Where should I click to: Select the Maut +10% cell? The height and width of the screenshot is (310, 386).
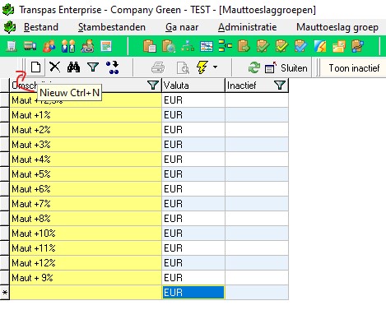tap(86, 234)
